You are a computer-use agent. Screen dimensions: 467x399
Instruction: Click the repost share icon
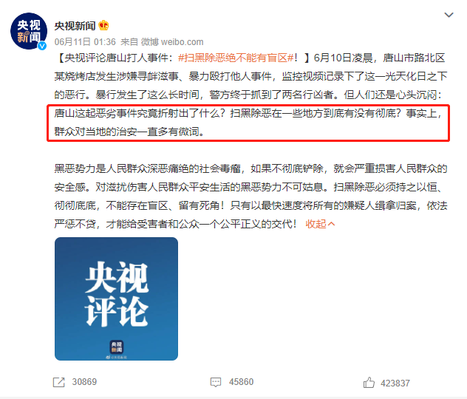[58, 382]
